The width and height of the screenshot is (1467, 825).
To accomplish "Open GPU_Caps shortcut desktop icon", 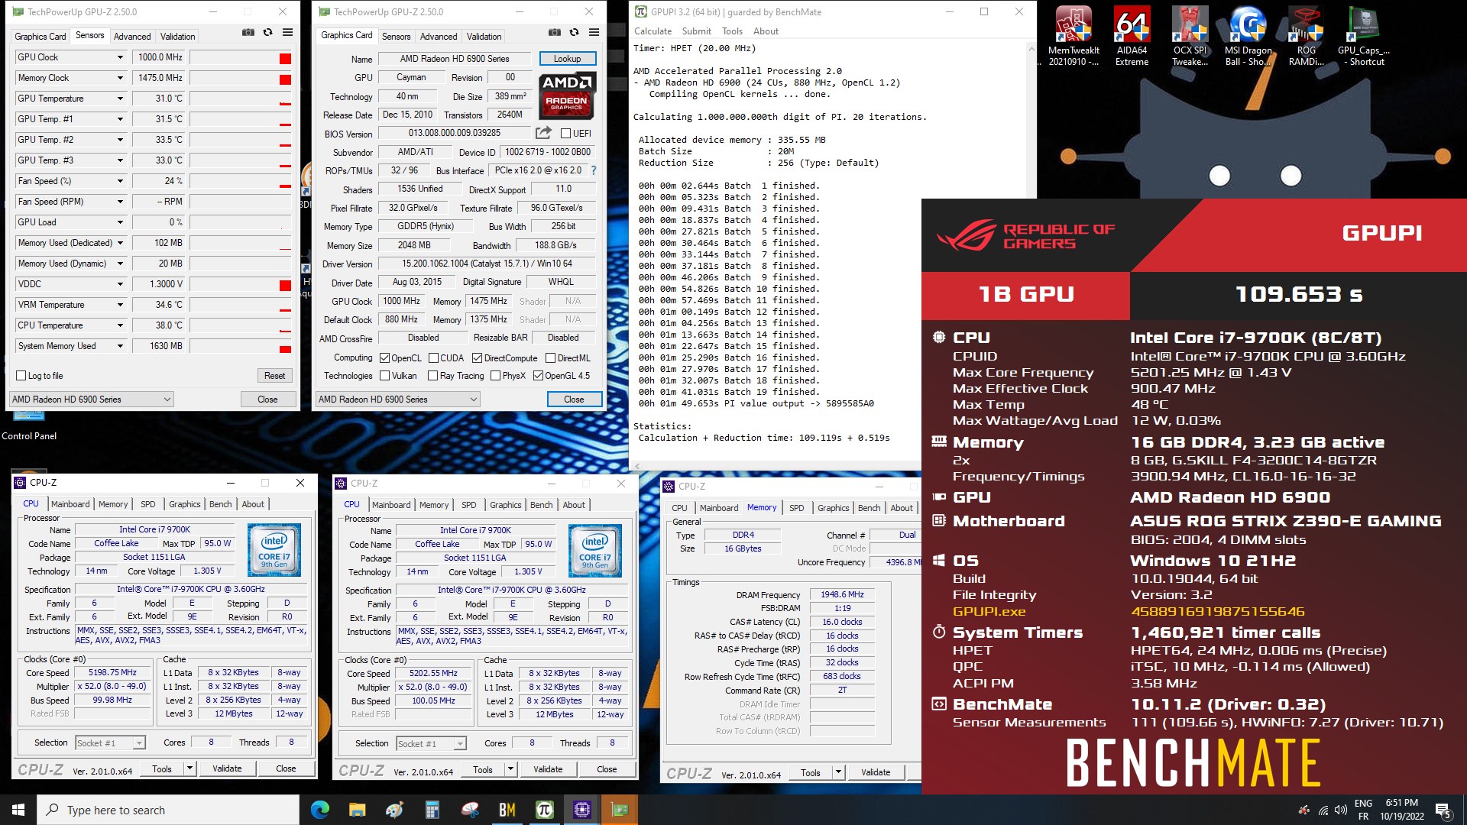I will point(1364,37).
